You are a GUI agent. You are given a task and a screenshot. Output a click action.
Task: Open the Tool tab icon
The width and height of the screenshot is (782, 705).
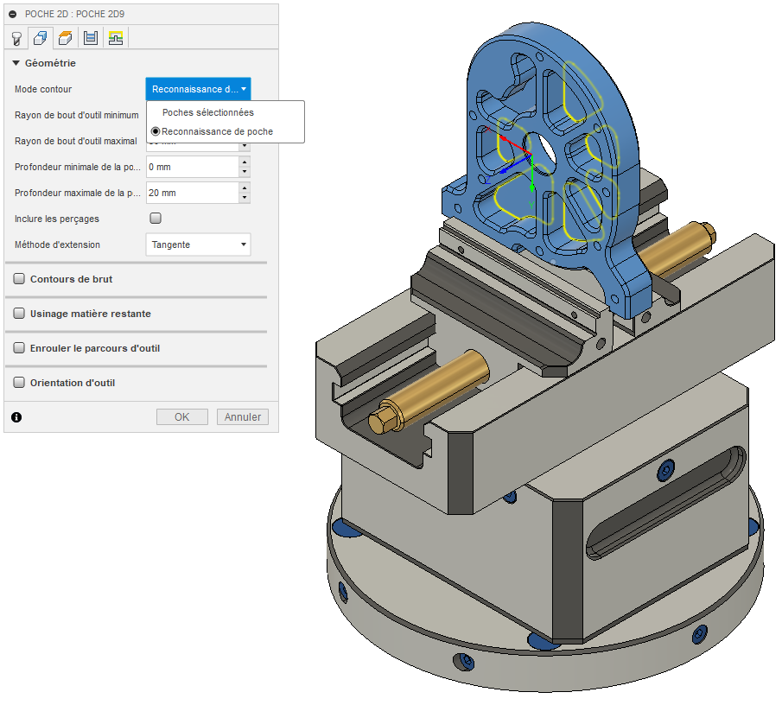16,38
